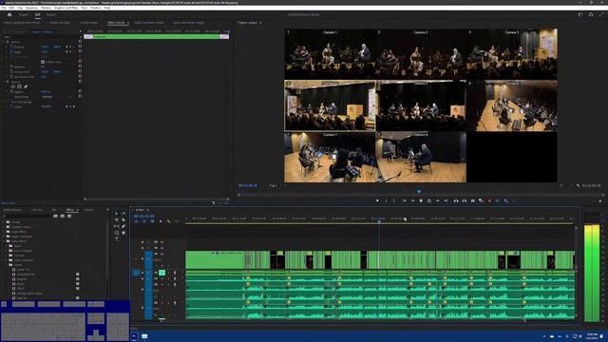Click the Lift button in Program monitor
The image size is (608, 342).
(x=456, y=200)
